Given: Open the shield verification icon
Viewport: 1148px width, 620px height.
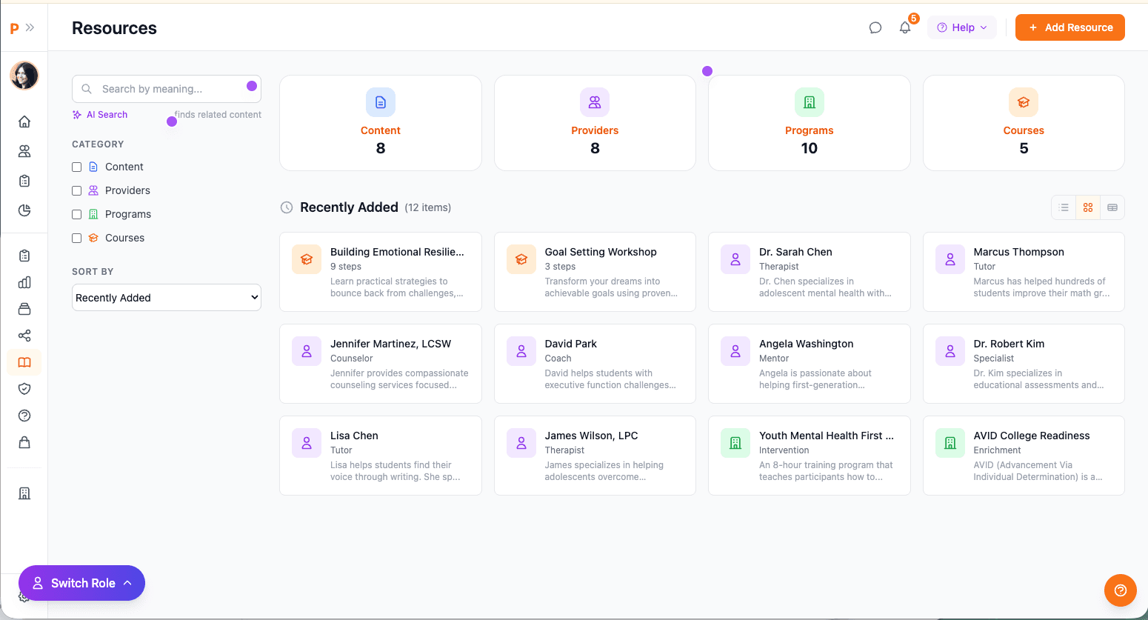Looking at the screenshot, I should (x=24, y=388).
